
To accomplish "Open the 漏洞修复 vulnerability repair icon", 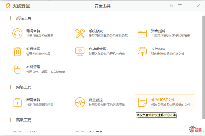I will [x=17, y=34].
